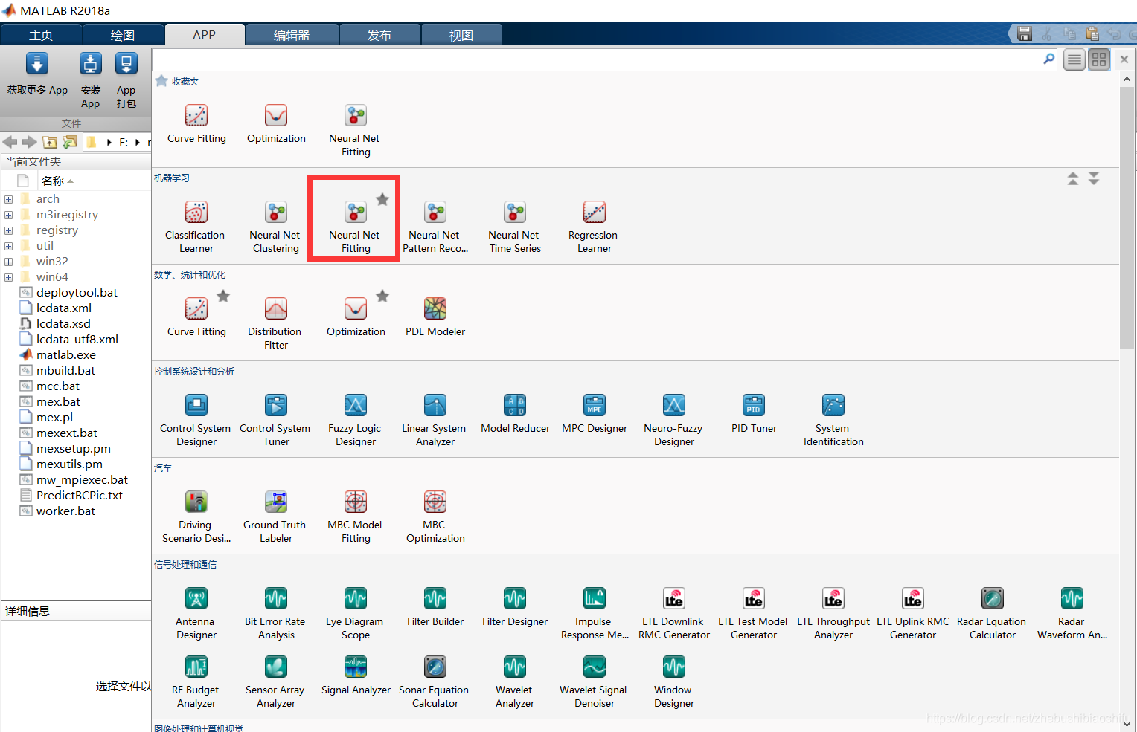Image resolution: width=1137 pixels, height=732 pixels.
Task: Open Radar Equation Calculator app
Action: 992,613
